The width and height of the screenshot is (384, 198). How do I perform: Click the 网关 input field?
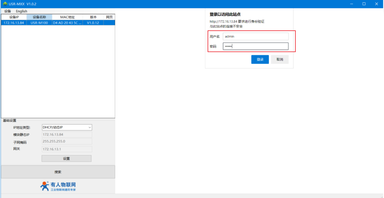coord(67,149)
